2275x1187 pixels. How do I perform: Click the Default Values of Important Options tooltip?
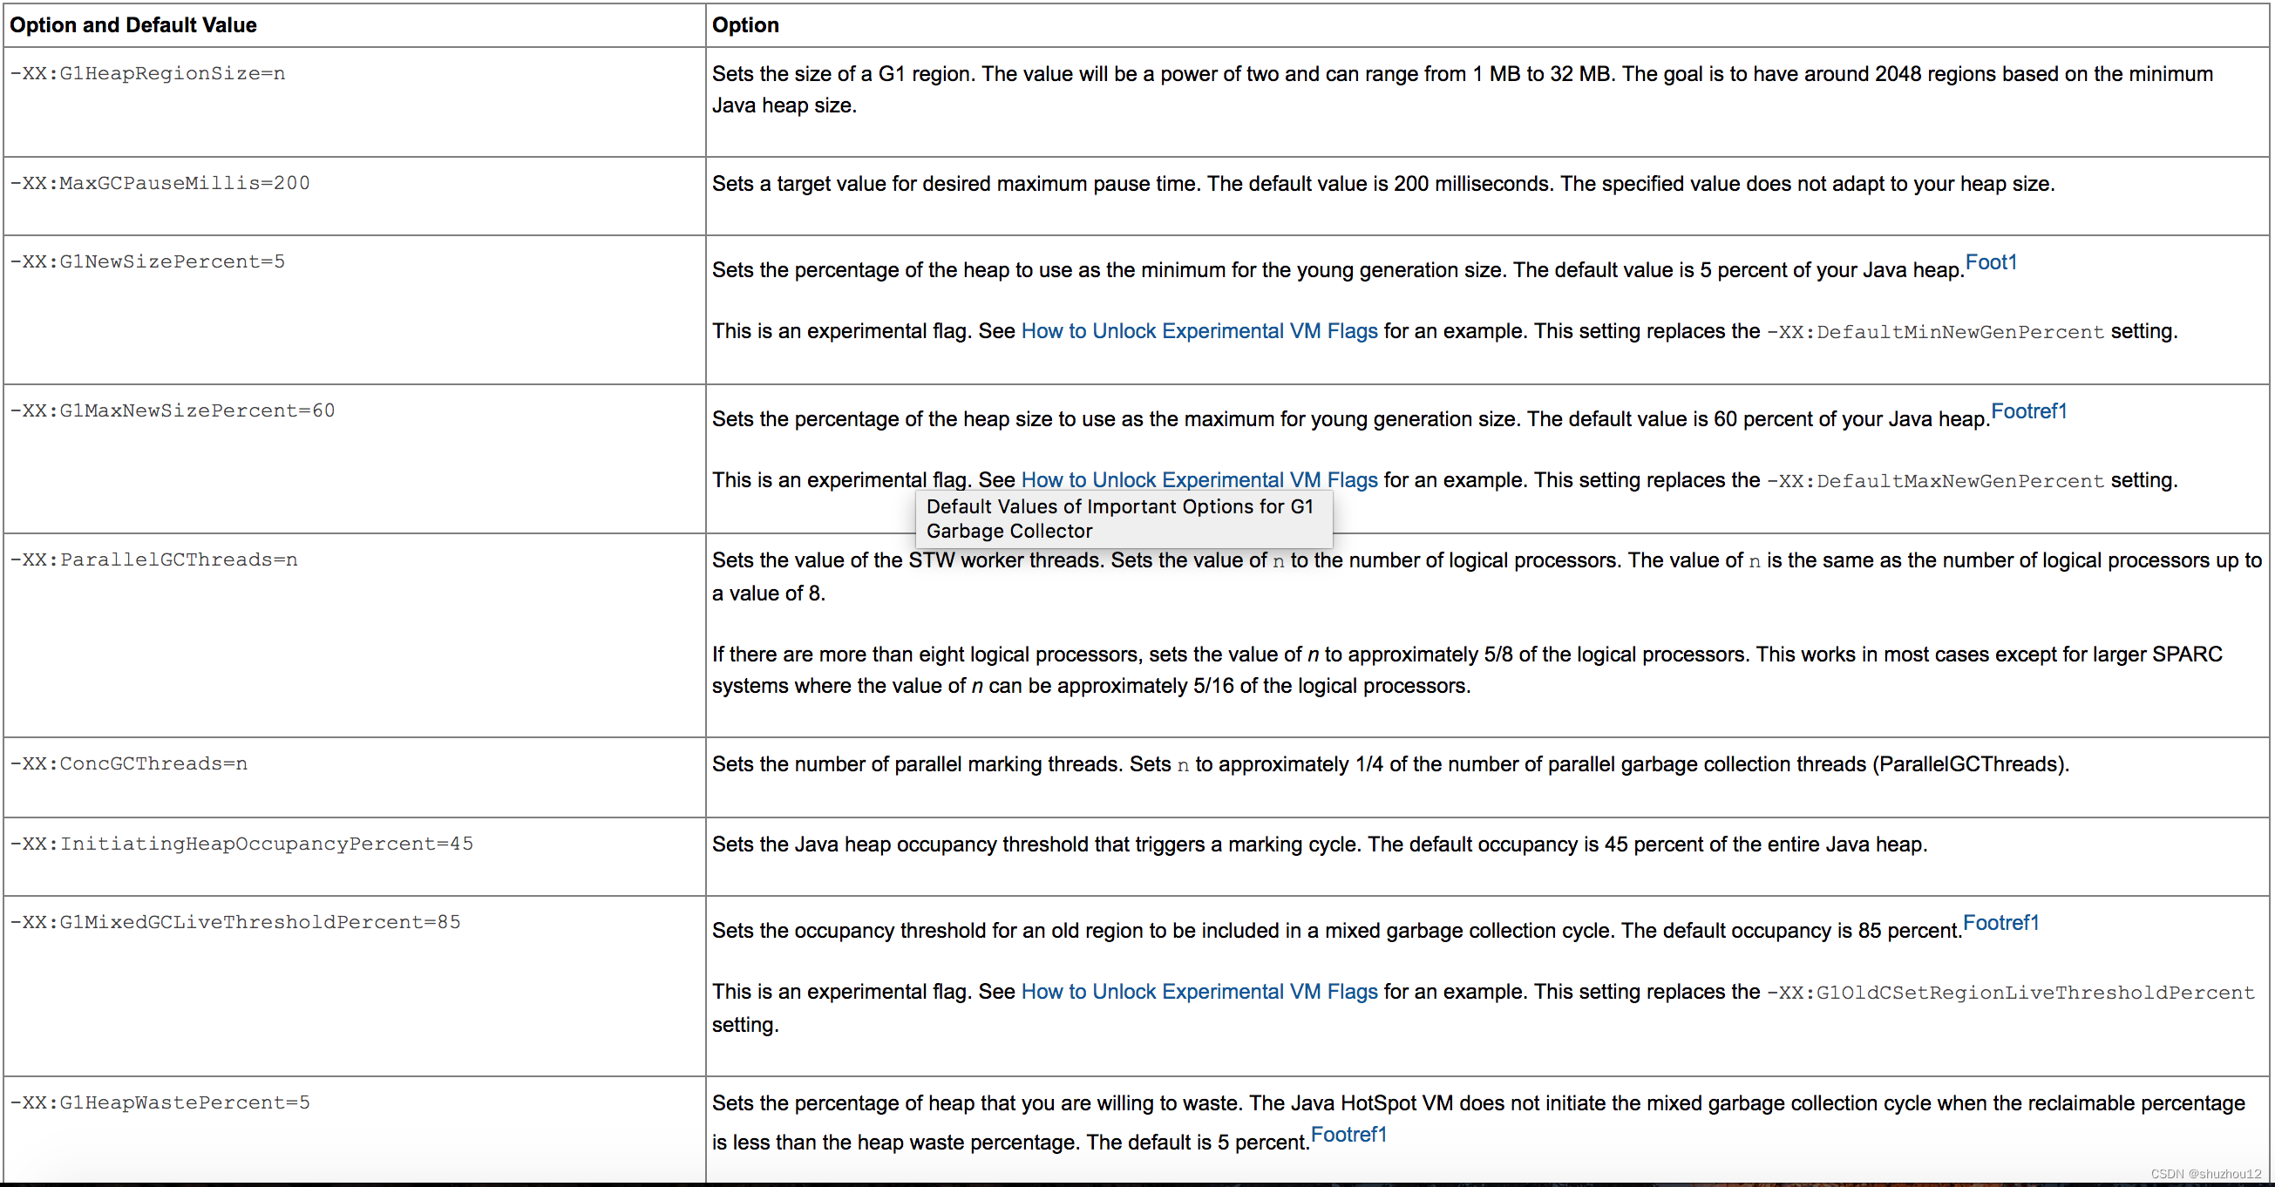pyautogui.click(x=1124, y=519)
